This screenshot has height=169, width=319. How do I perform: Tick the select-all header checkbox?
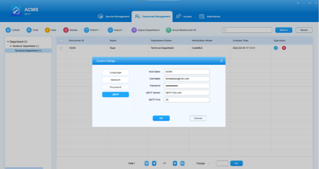click(61, 41)
